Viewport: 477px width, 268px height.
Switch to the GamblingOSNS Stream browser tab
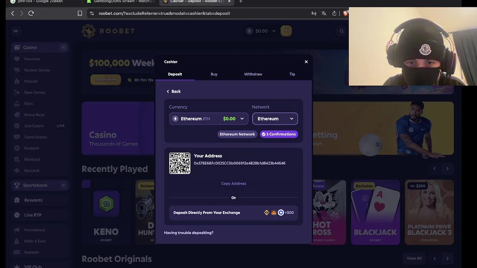coord(121,1)
